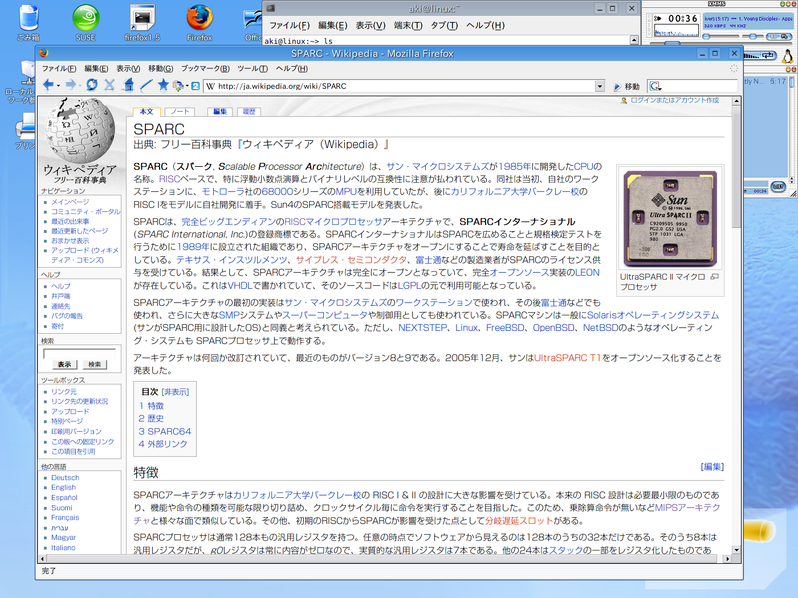The height and width of the screenshot is (598, 798).
Task: Click the add-bookmark folder icon in toolbar
Action: [178, 86]
